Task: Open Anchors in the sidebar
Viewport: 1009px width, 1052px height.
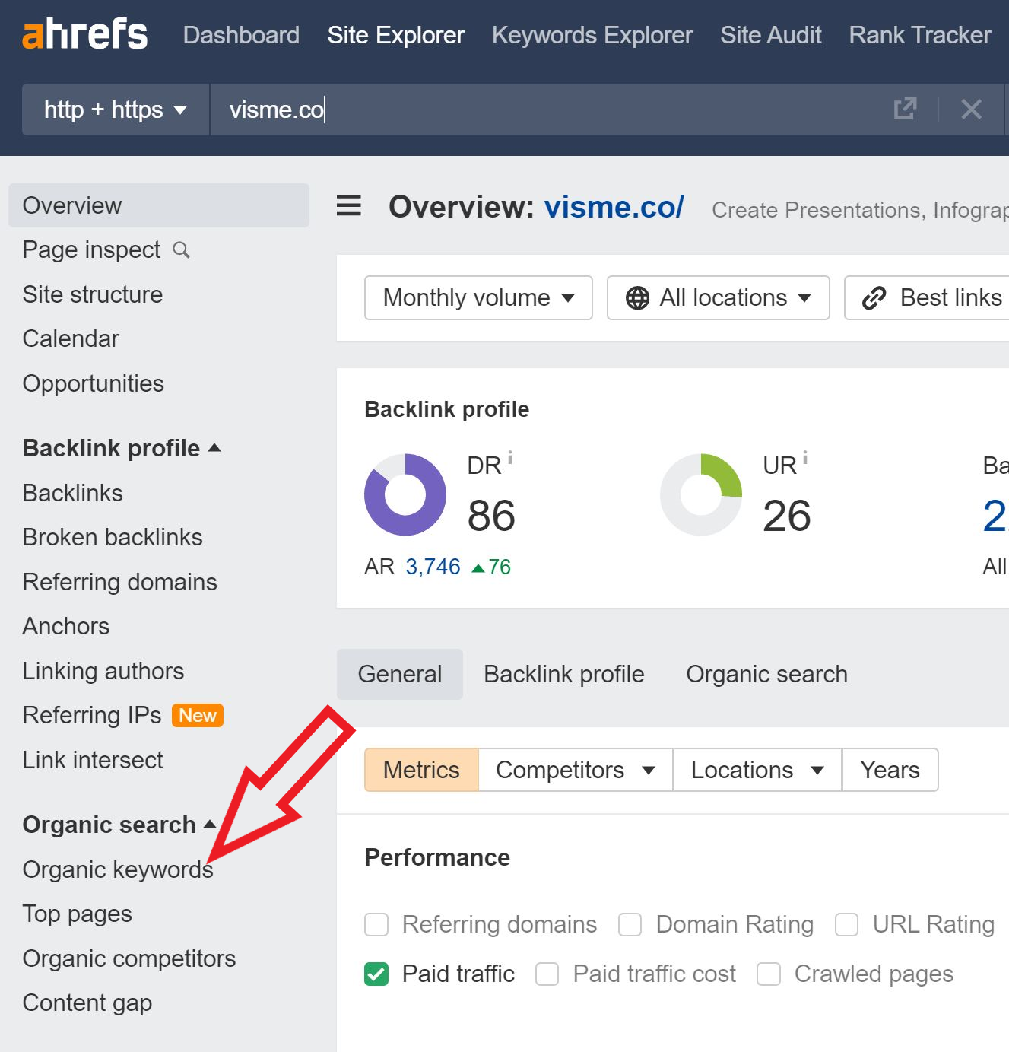Action: click(66, 626)
